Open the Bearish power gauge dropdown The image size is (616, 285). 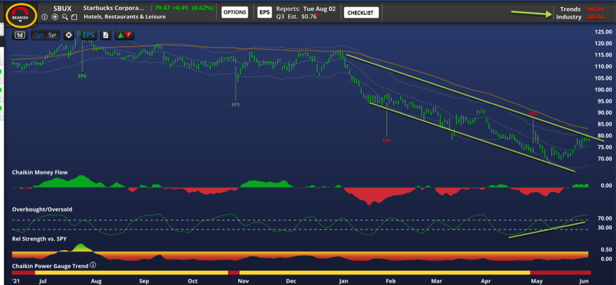pyautogui.click(x=21, y=13)
